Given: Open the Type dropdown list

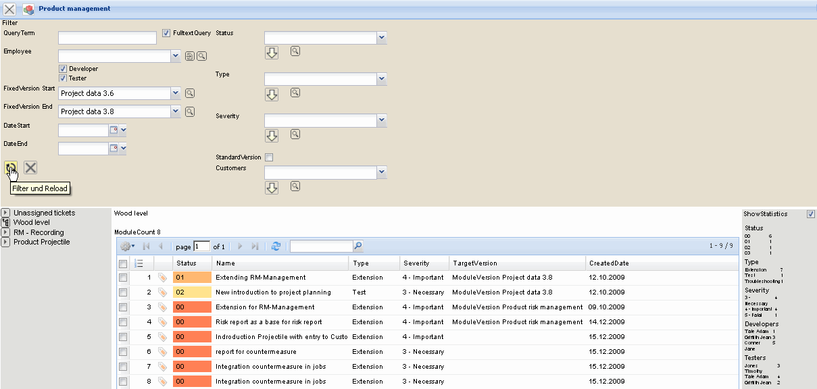Looking at the screenshot, I should (x=382, y=80).
